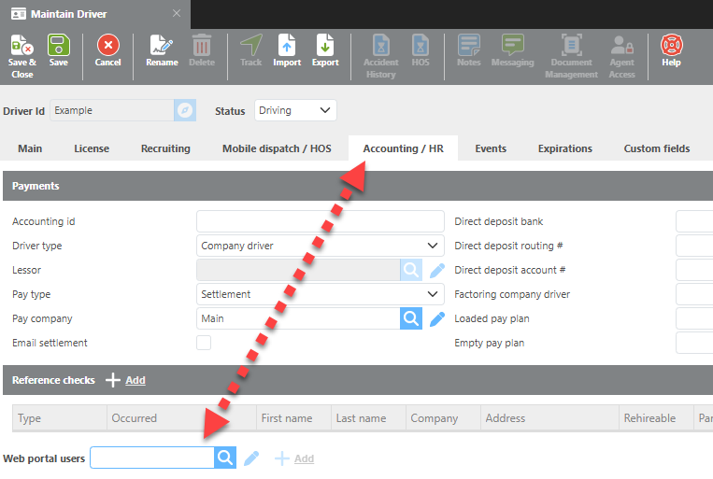
Task: Click the Reference checks Add link
Action: tap(135, 380)
